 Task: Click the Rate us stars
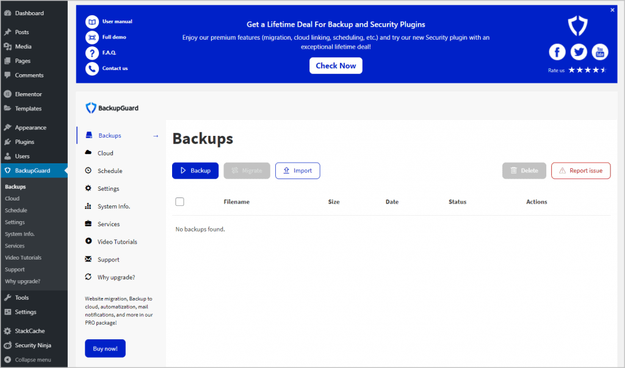(587, 70)
